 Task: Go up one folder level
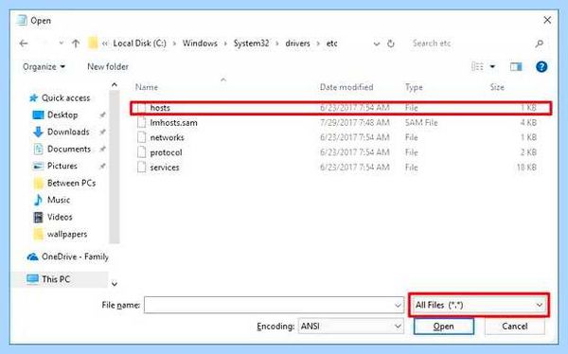[76, 44]
